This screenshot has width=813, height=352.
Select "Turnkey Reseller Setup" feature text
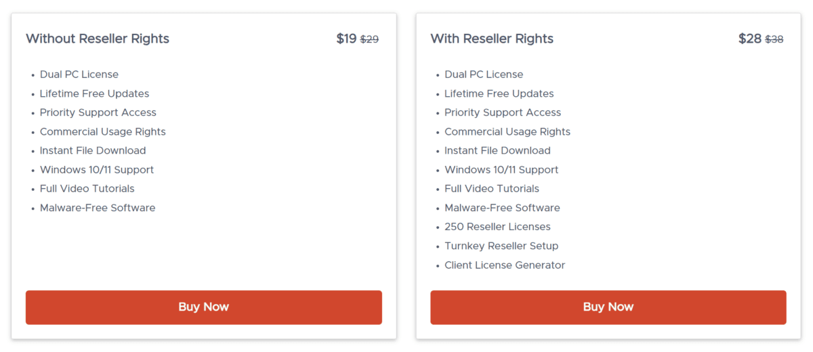(501, 246)
